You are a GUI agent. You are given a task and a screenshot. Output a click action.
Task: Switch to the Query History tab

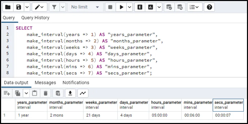point(35,18)
